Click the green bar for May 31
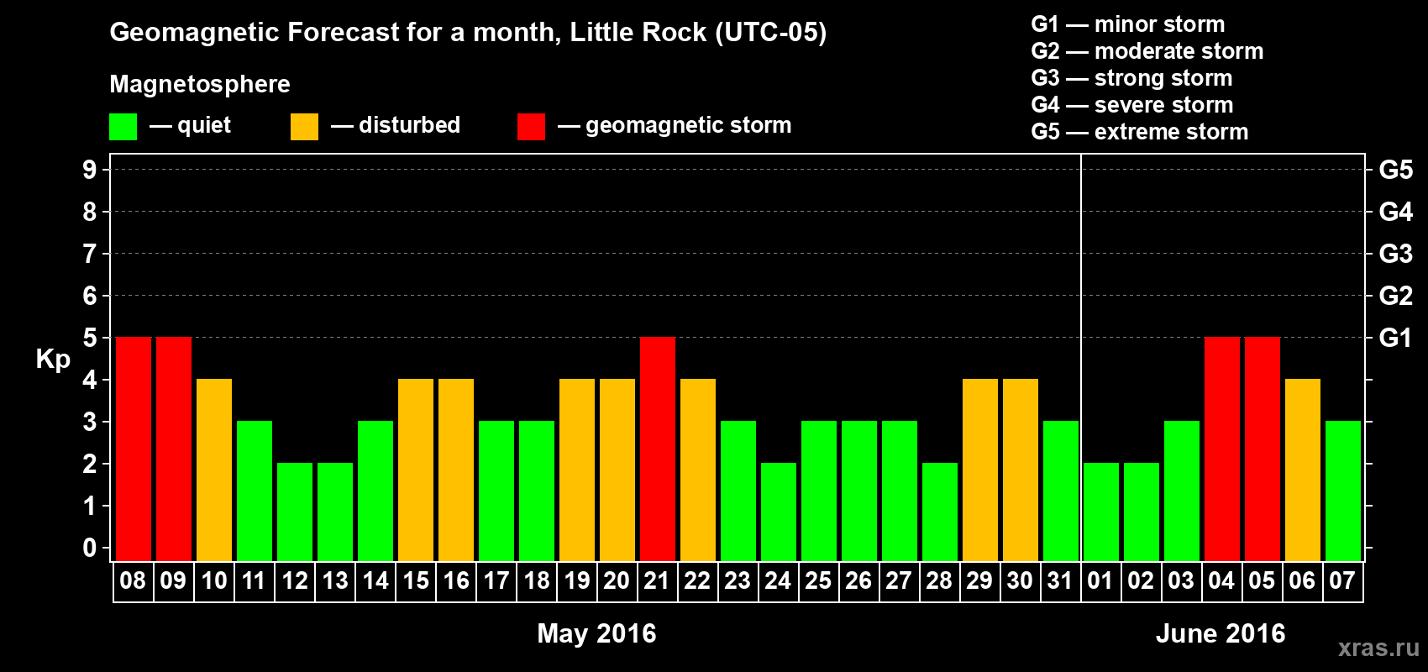The width and height of the screenshot is (1428, 672). coord(1061,491)
